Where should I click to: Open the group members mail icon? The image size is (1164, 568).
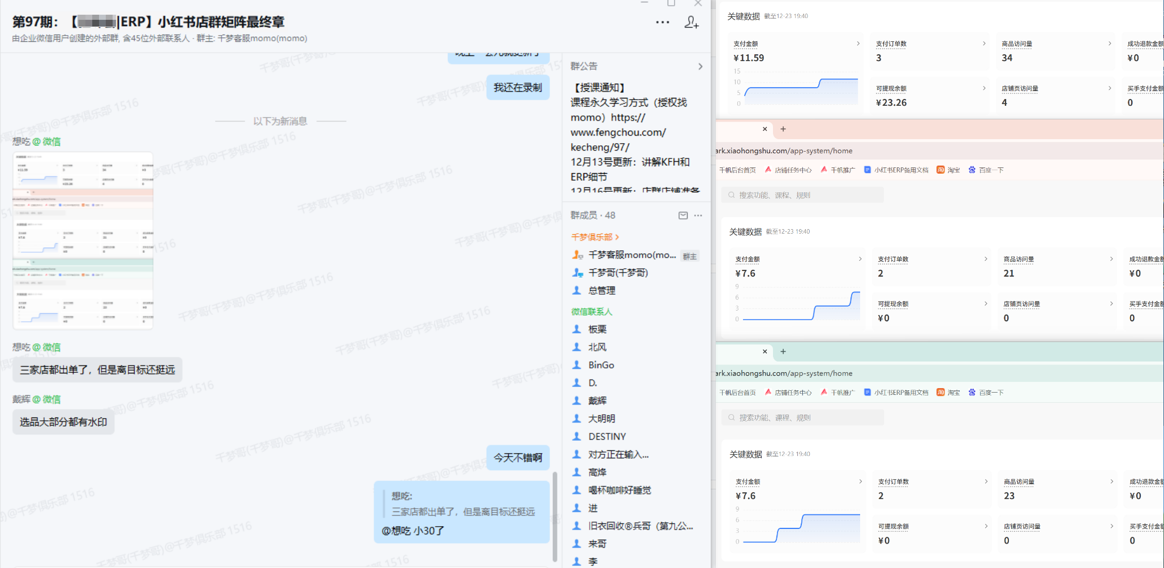point(683,216)
